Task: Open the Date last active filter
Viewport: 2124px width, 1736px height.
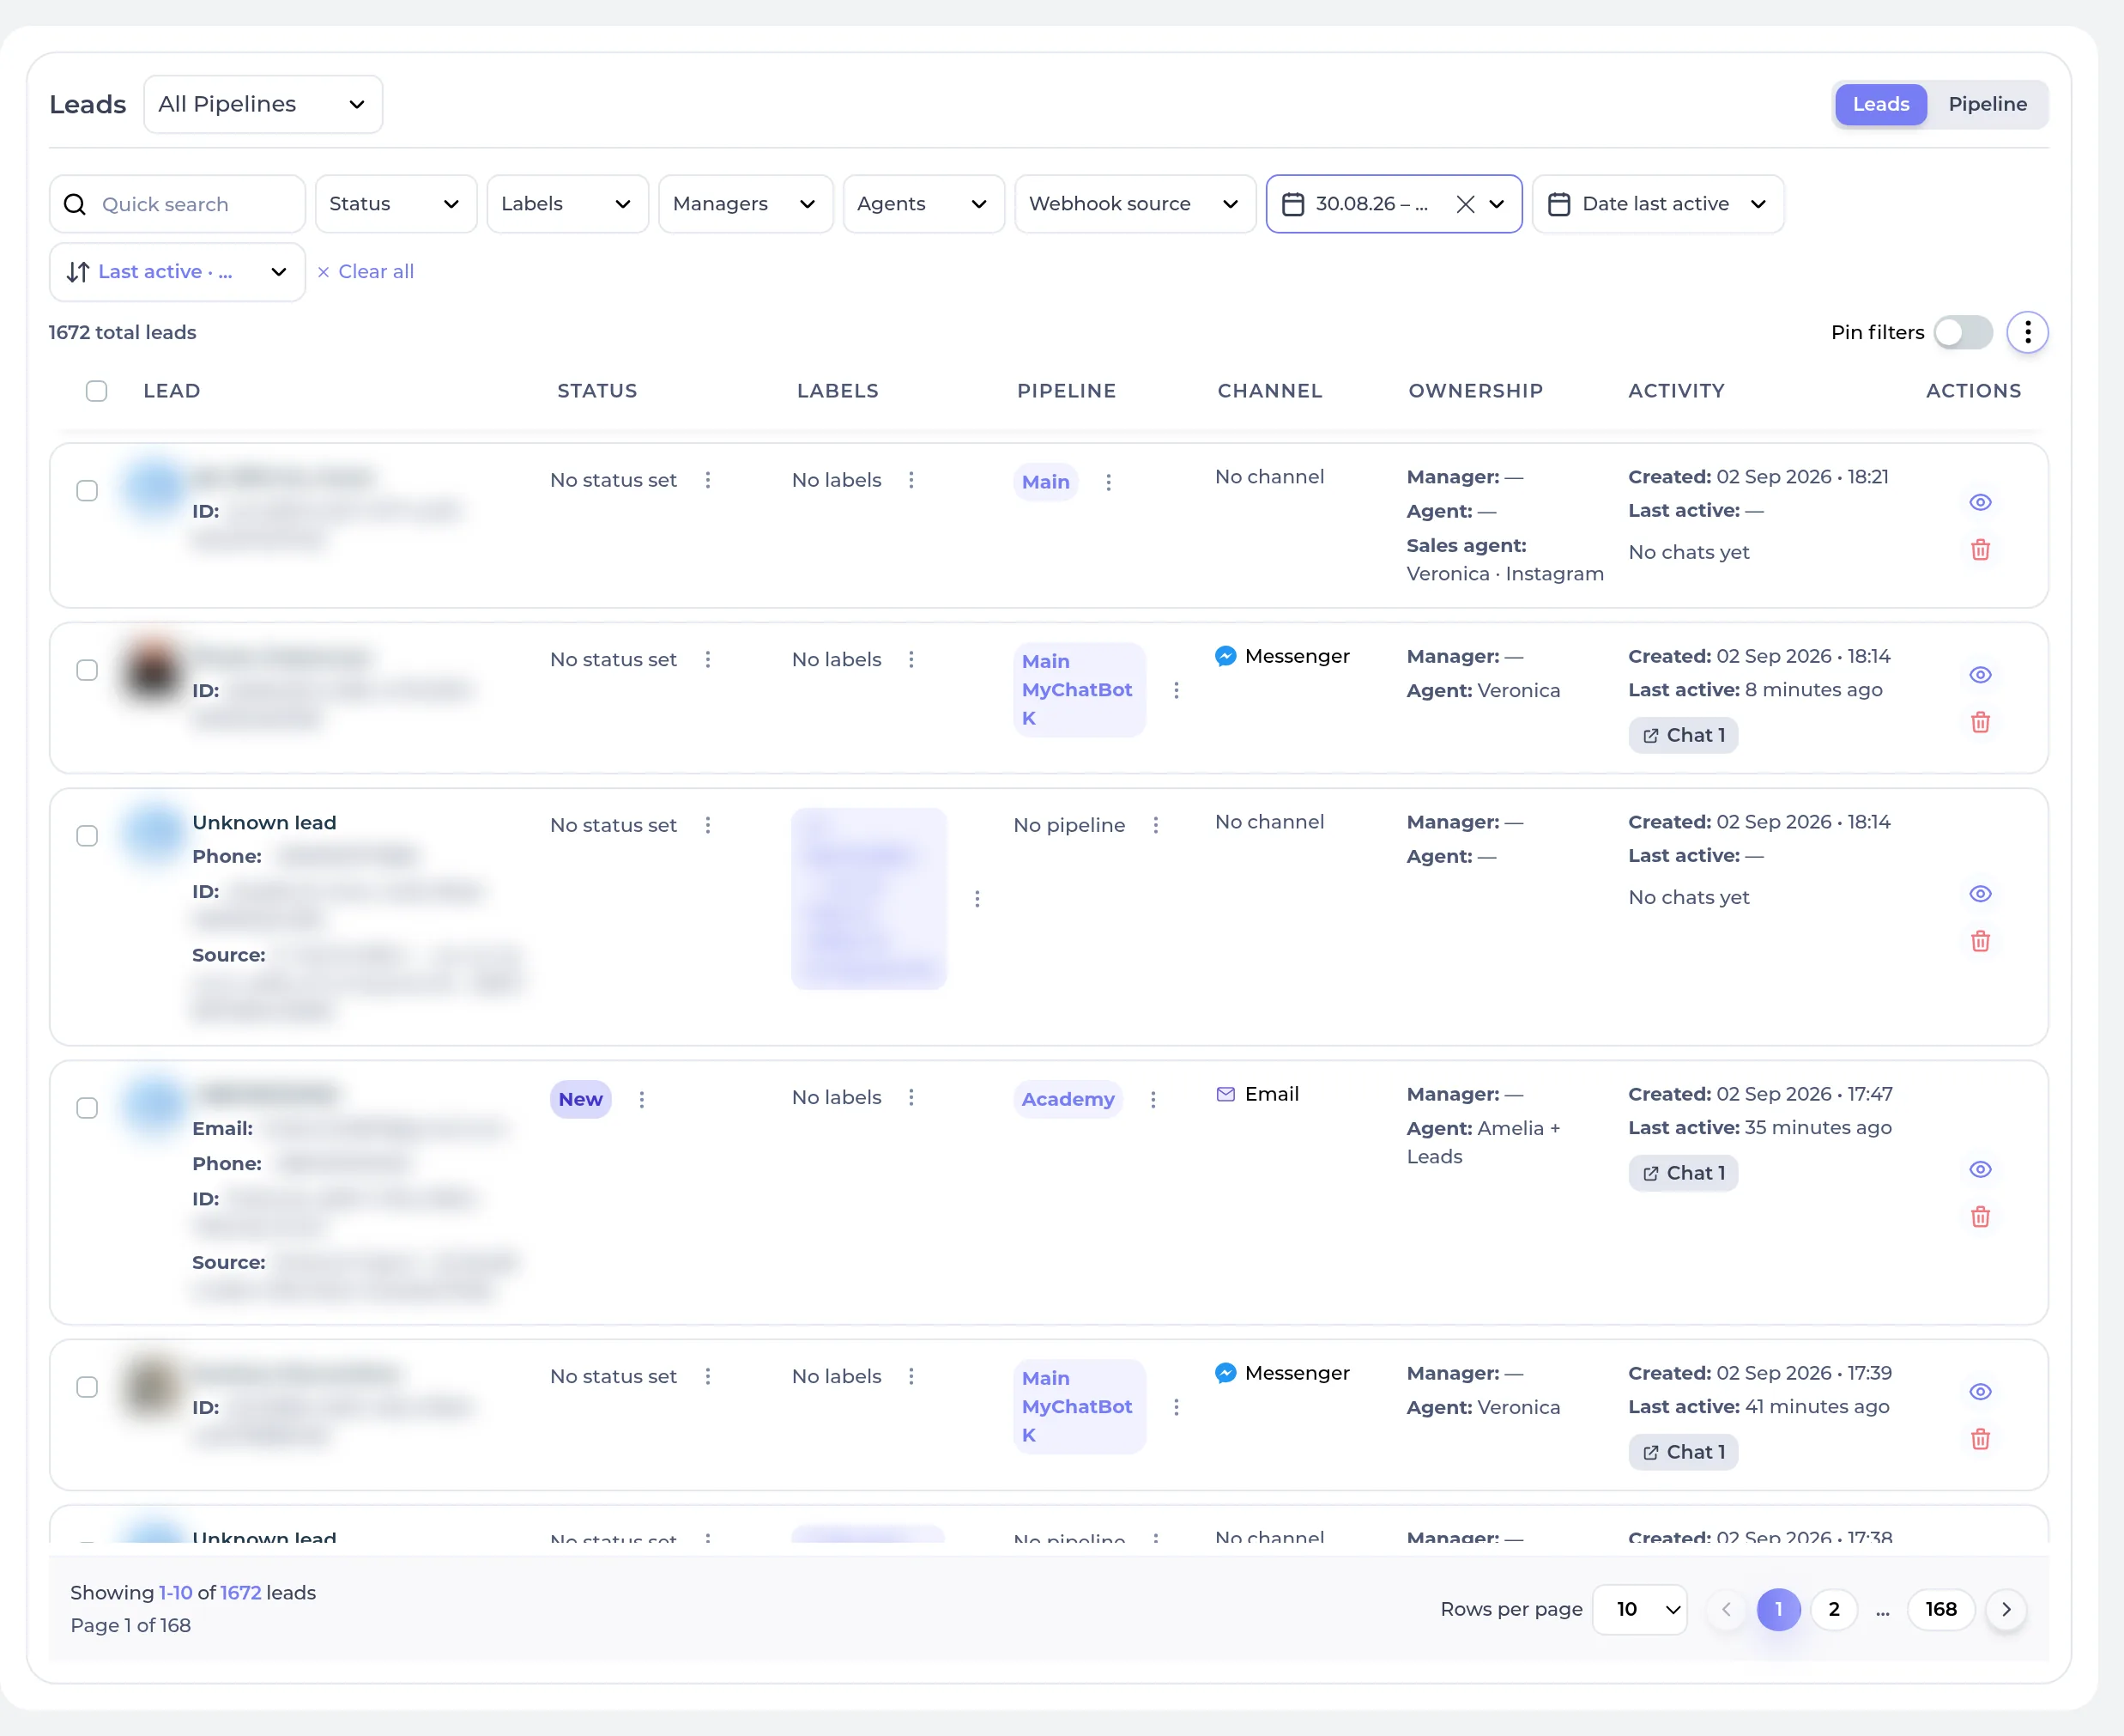Action: tap(1658, 204)
